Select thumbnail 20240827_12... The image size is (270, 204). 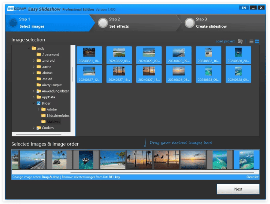click(x=89, y=74)
